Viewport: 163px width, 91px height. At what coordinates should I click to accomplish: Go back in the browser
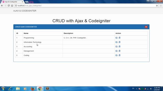point(2,6)
